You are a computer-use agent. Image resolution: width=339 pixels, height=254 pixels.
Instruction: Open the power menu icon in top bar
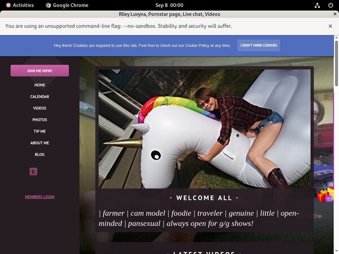pos(331,5)
